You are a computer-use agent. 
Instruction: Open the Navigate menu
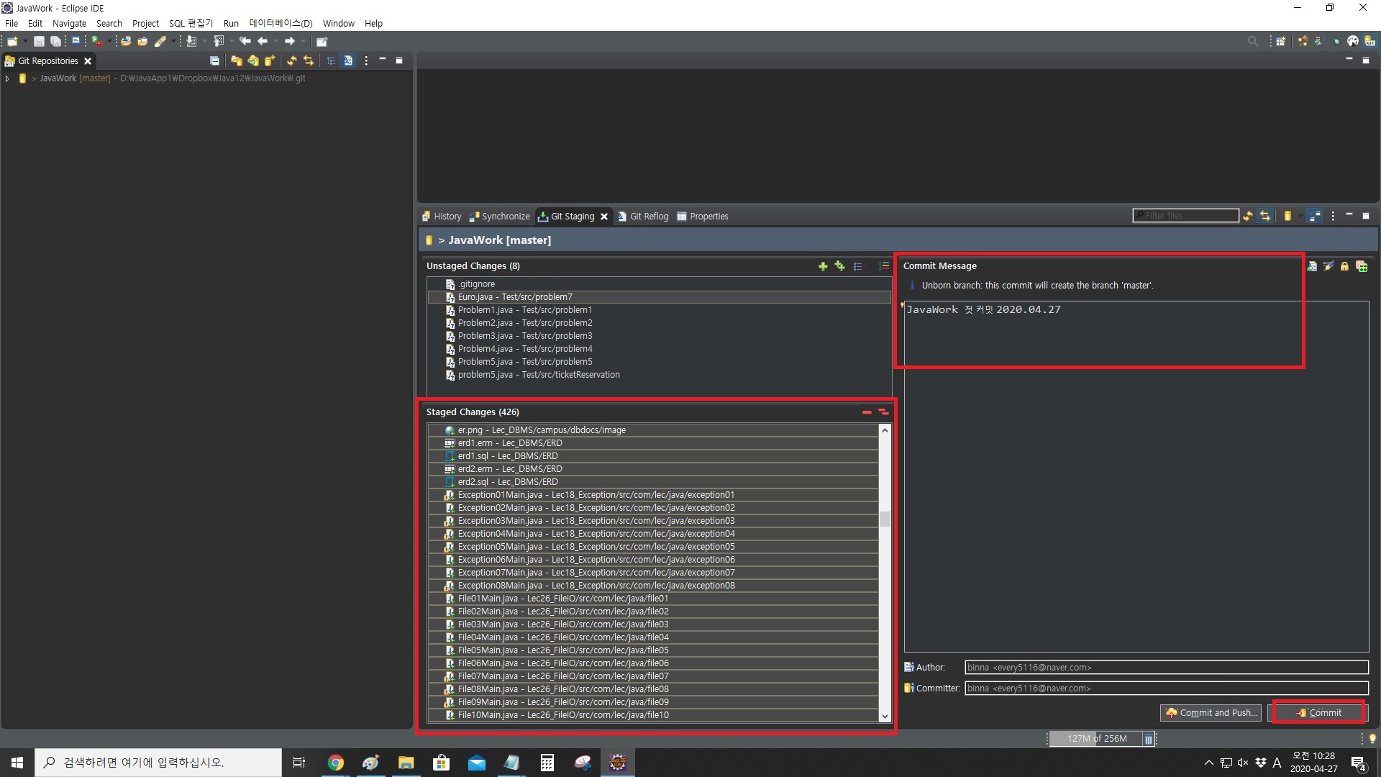coord(69,24)
